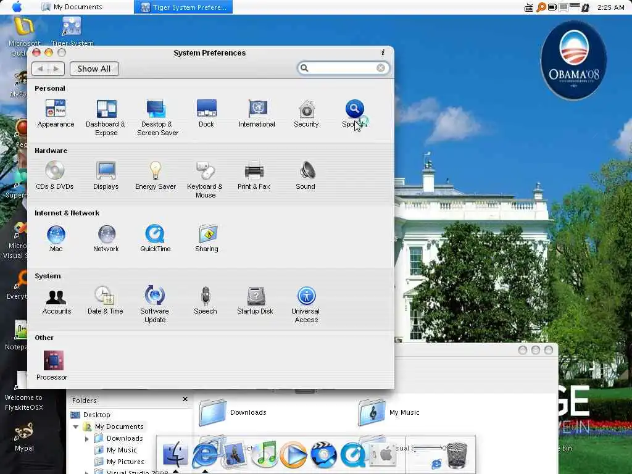Open Software Update preferences
The image size is (632, 474).
155,305
